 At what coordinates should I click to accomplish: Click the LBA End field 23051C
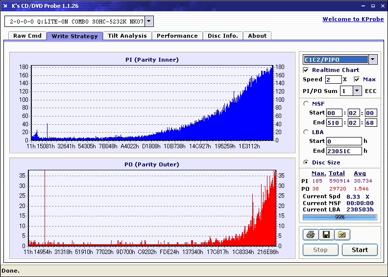point(344,151)
